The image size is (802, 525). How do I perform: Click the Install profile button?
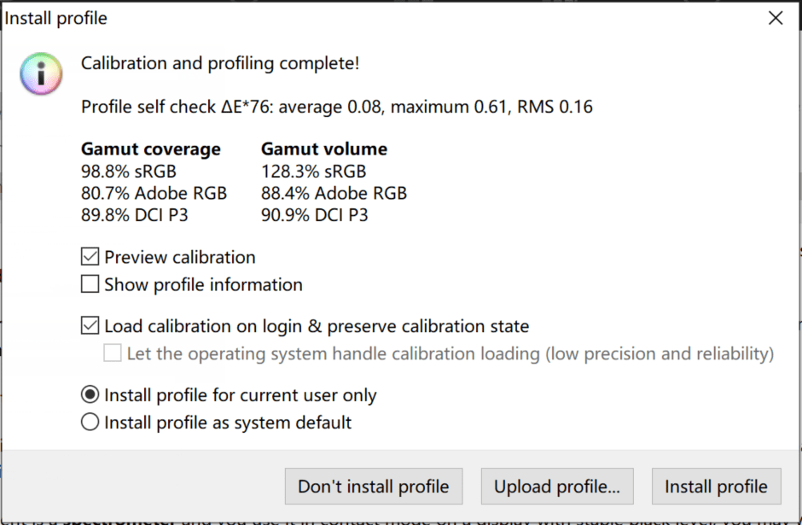pos(716,487)
